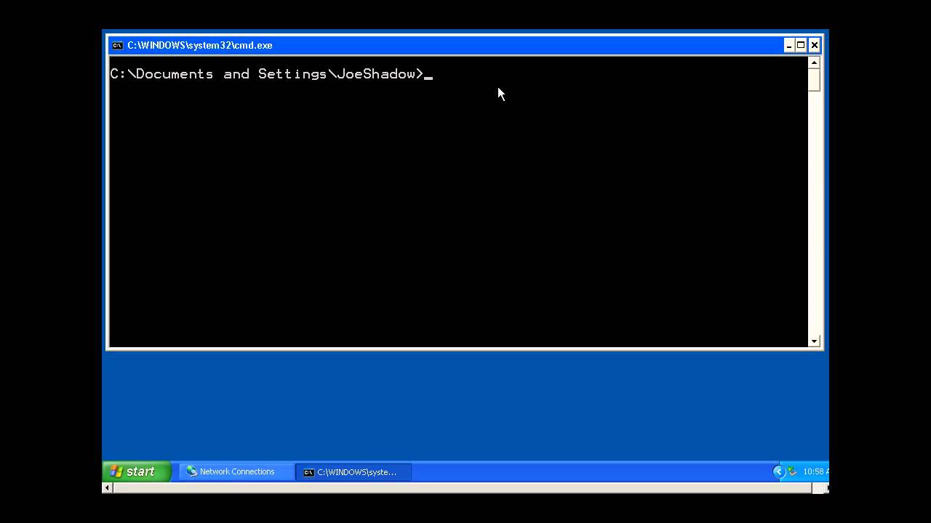Minimize the cmd.exe window

pyautogui.click(x=788, y=45)
